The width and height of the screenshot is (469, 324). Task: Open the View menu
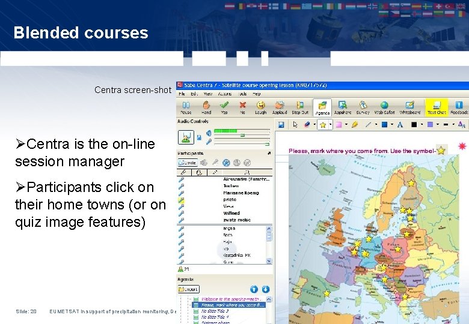[208, 94]
